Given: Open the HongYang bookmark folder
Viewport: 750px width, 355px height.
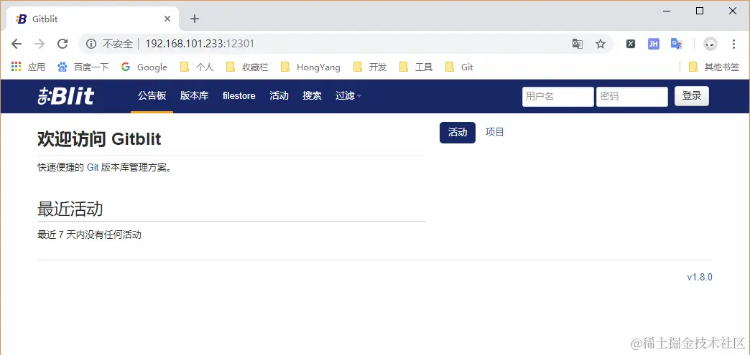Looking at the screenshot, I should click(310, 67).
